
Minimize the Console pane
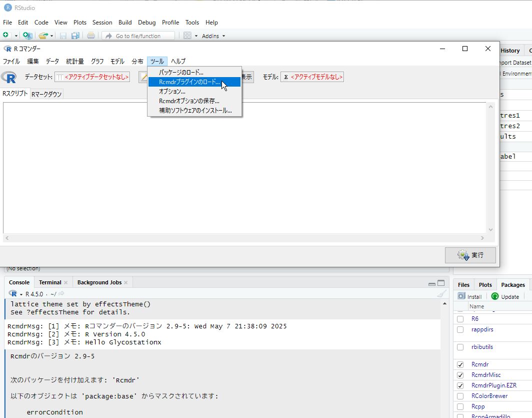pyautogui.click(x=432, y=283)
